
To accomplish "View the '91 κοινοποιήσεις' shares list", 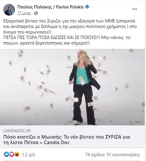I will (x=123, y=155).
